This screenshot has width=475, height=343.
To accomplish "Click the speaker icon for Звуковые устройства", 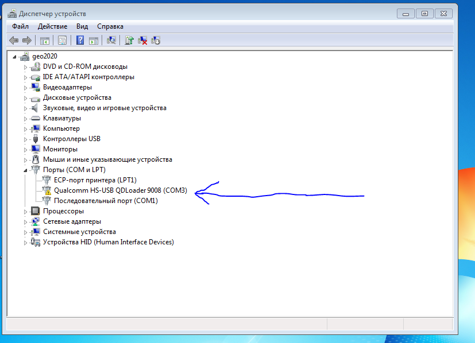I will (35, 108).
